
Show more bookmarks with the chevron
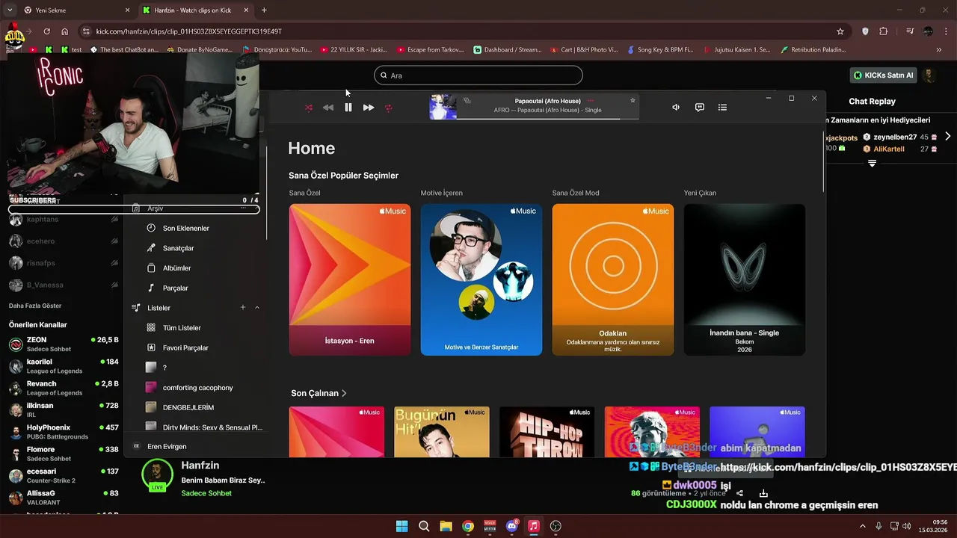pos(939,50)
